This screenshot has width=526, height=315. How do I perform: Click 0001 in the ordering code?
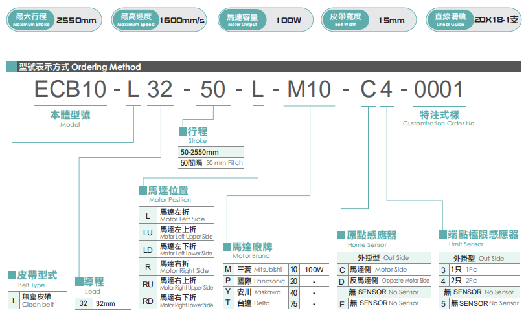click(439, 89)
